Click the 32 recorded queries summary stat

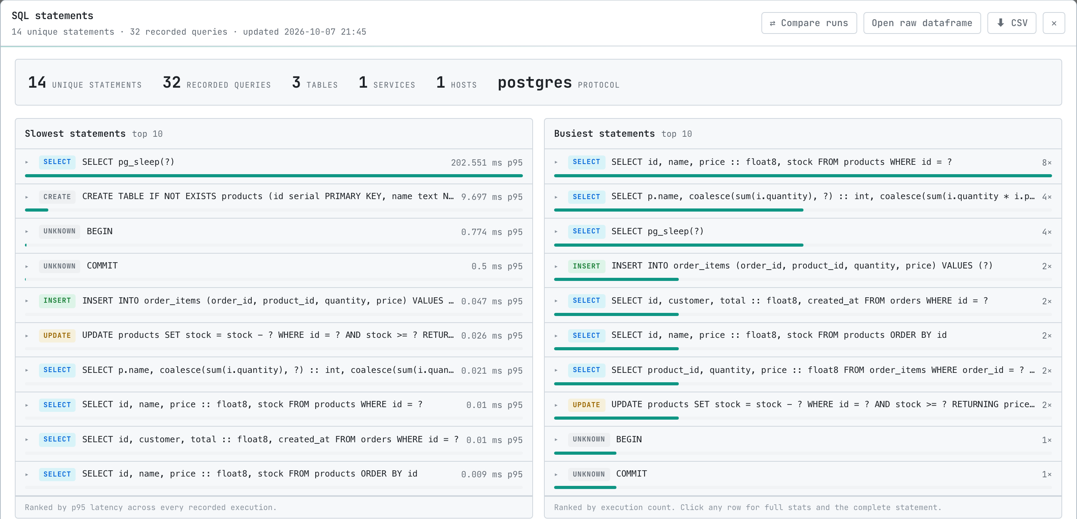click(217, 82)
